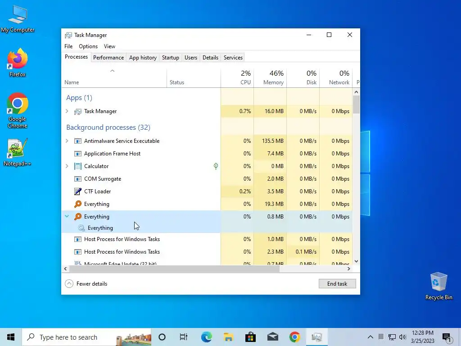Select the Everything service child row text

100,228
